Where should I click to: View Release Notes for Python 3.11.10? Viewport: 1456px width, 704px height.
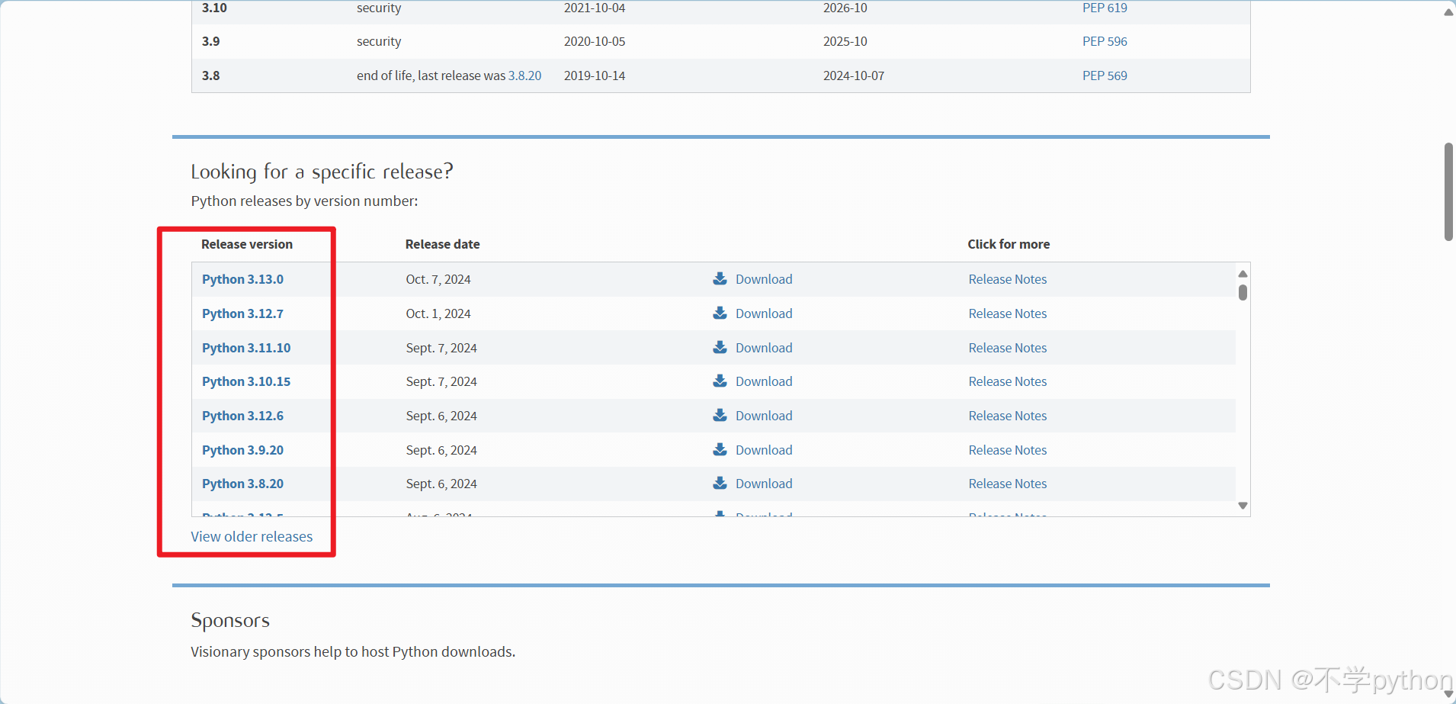point(1008,348)
